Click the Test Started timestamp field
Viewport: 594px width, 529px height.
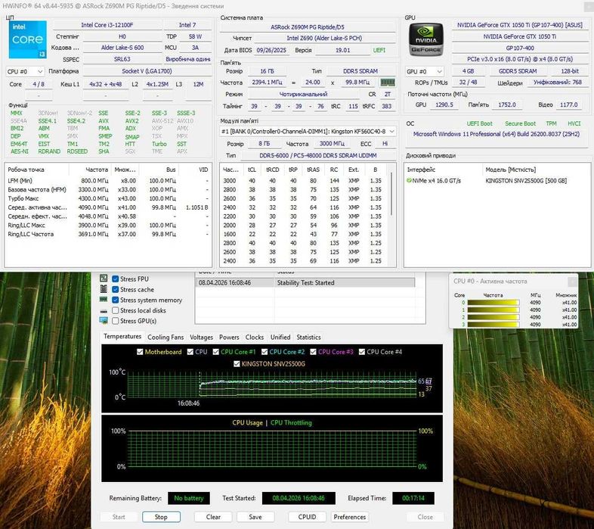click(299, 498)
